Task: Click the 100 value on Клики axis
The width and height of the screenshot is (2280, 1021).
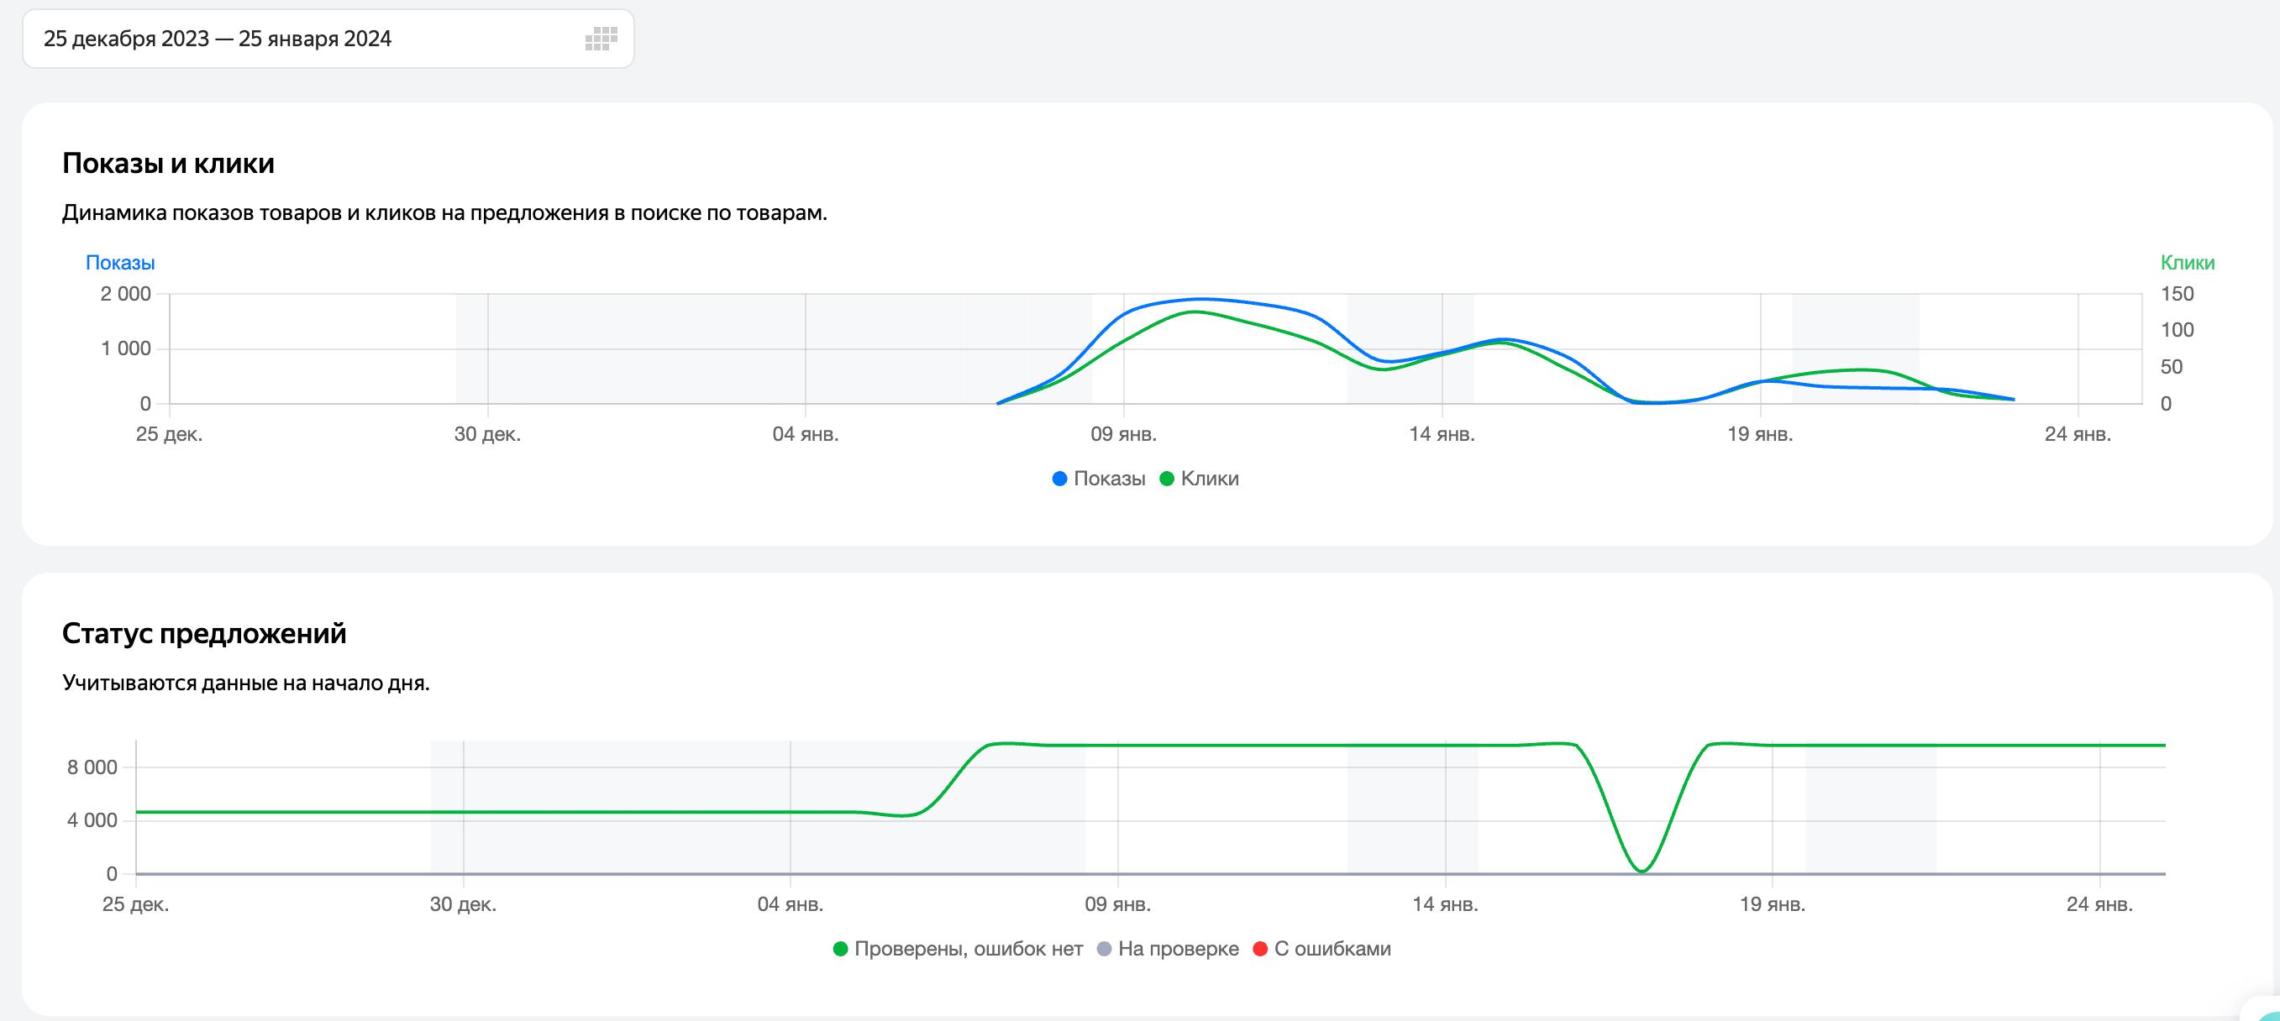Action: tap(2178, 330)
